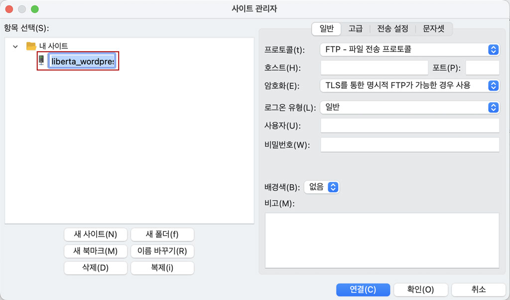This screenshot has width=510, height=300.
Task: Focus the 포트 port field
Action: (482, 68)
